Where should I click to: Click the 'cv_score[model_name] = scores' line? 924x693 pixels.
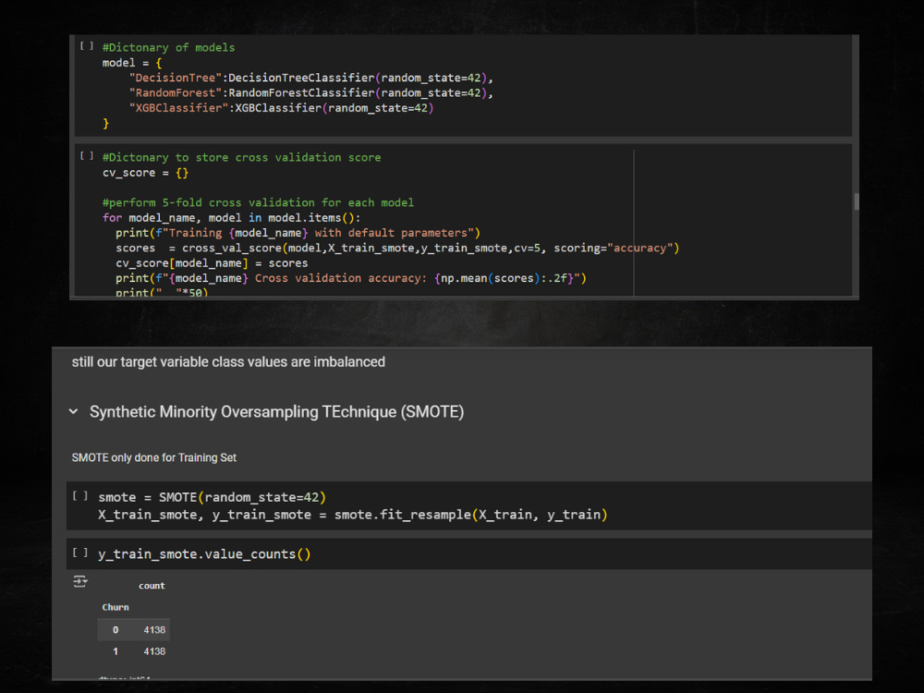pyautogui.click(x=212, y=262)
